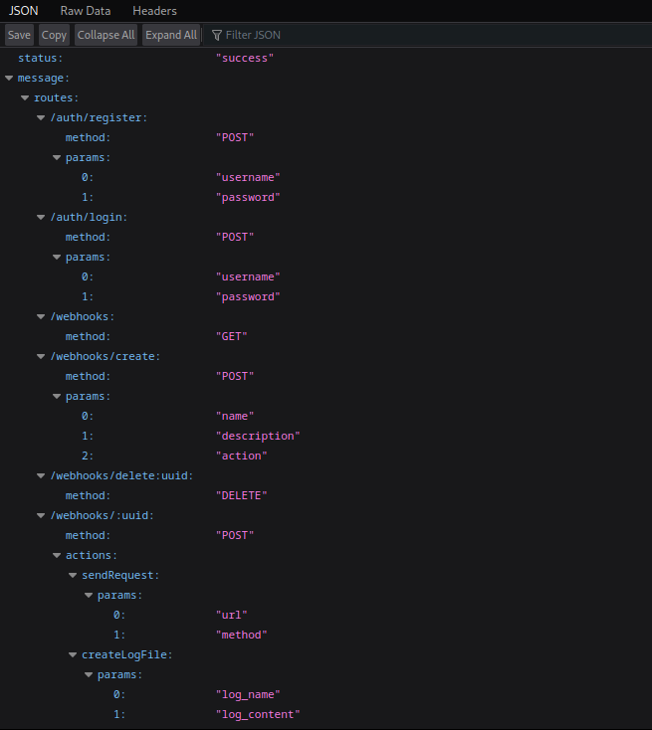
Task: Collapse the routes node
Action: [25, 97]
